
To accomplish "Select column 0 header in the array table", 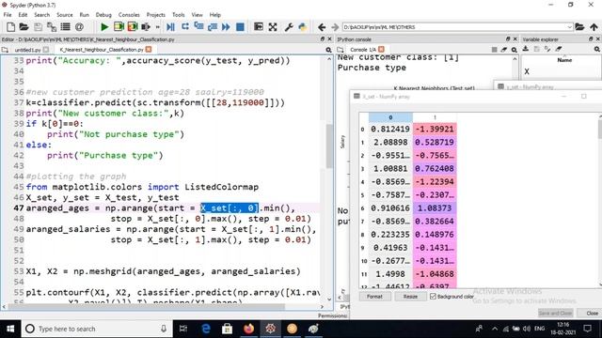I will (390, 117).
